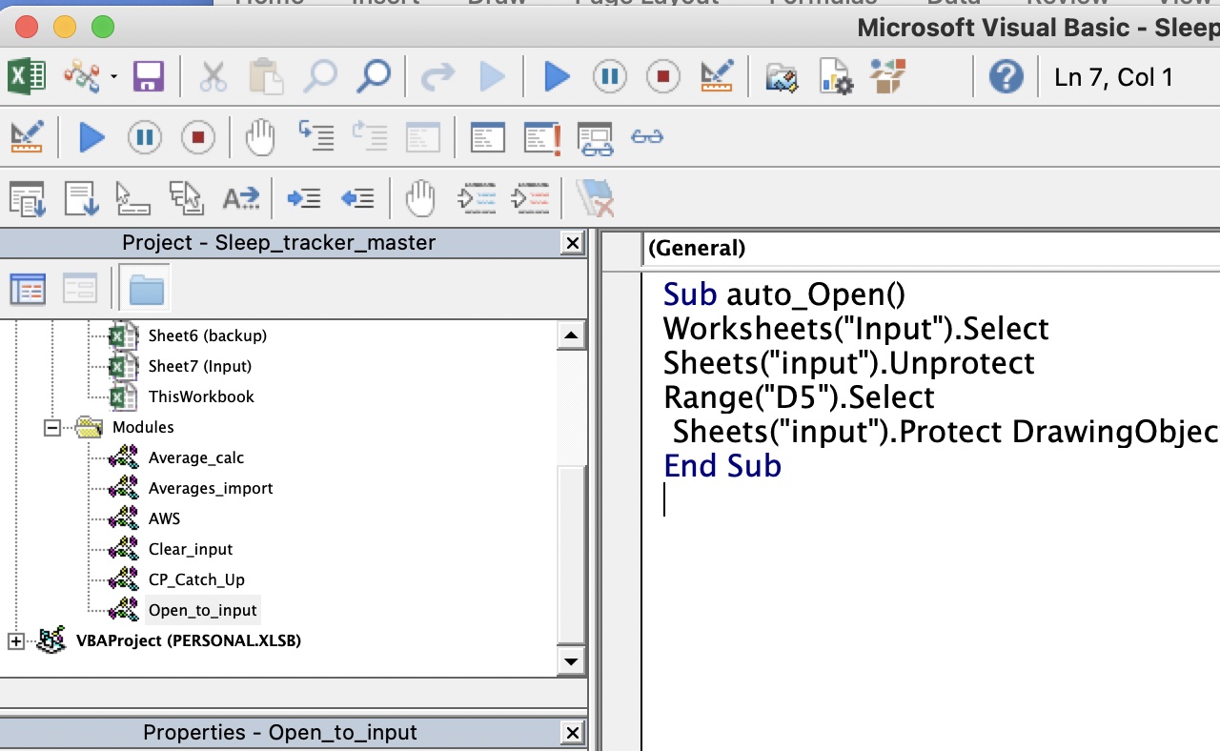Open the Insert item dropdown arrow
Screen dimensions: 1220x751
click(x=114, y=76)
